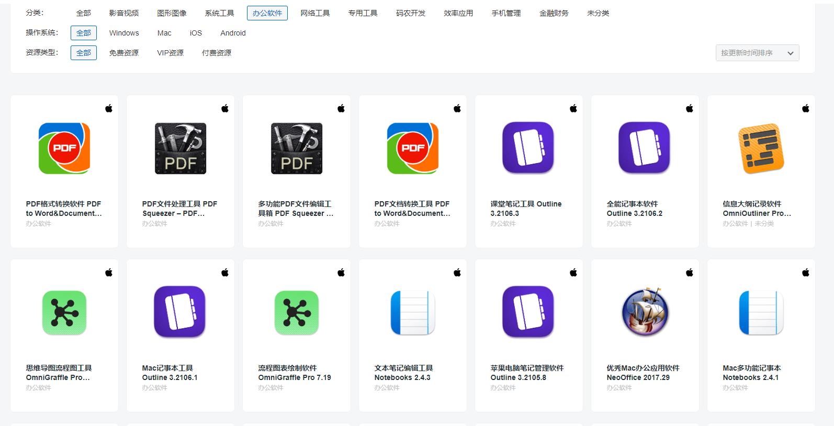Screen dimensions: 834x426
Task: Click the NeoOffice 2017.29 ship icon
Action: tap(645, 312)
